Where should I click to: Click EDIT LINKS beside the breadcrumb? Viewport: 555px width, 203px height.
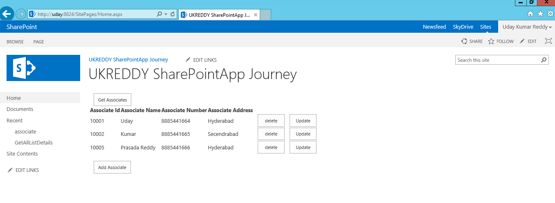(x=201, y=60)
